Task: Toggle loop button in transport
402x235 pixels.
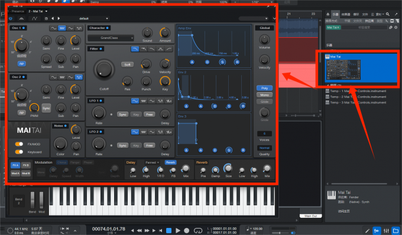Action: 198,230
